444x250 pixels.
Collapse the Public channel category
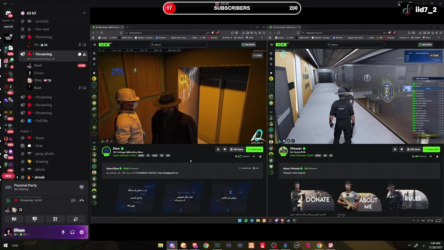tap(26, 131)
